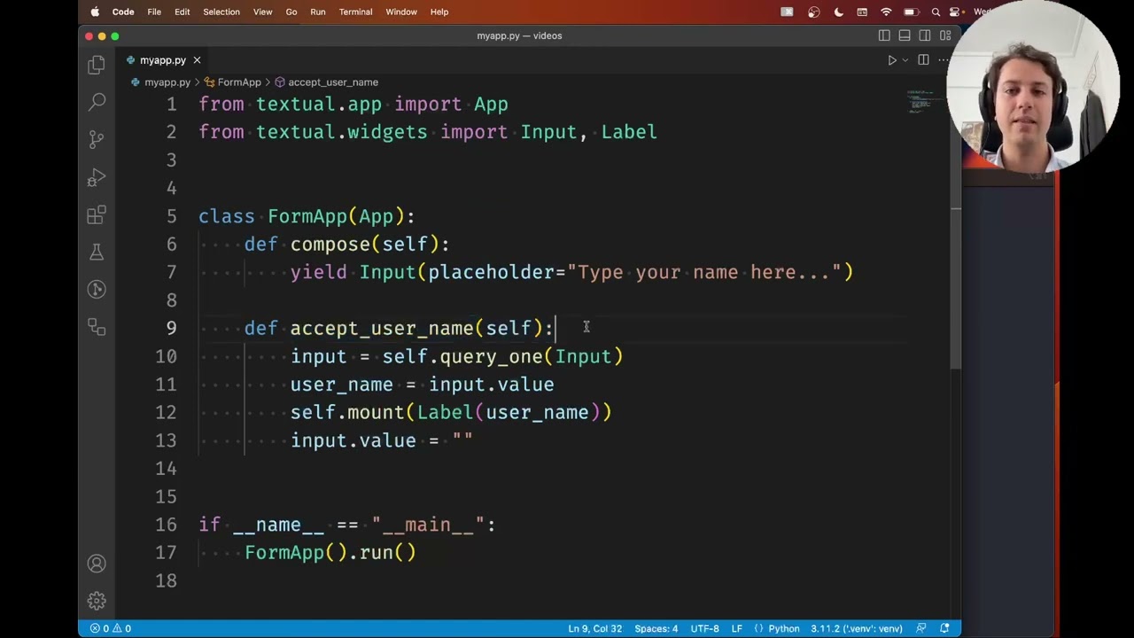Close the myapp.py editor tab

[197, 60]
